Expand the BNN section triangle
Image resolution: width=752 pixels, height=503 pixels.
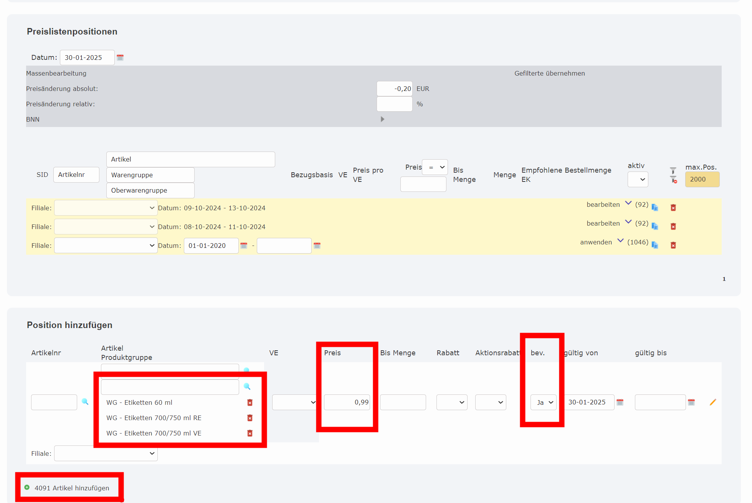tap(382, 119)
